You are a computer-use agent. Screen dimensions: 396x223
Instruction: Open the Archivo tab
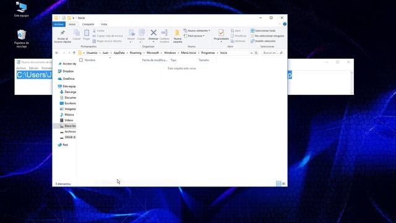click(x=59, y=24)
